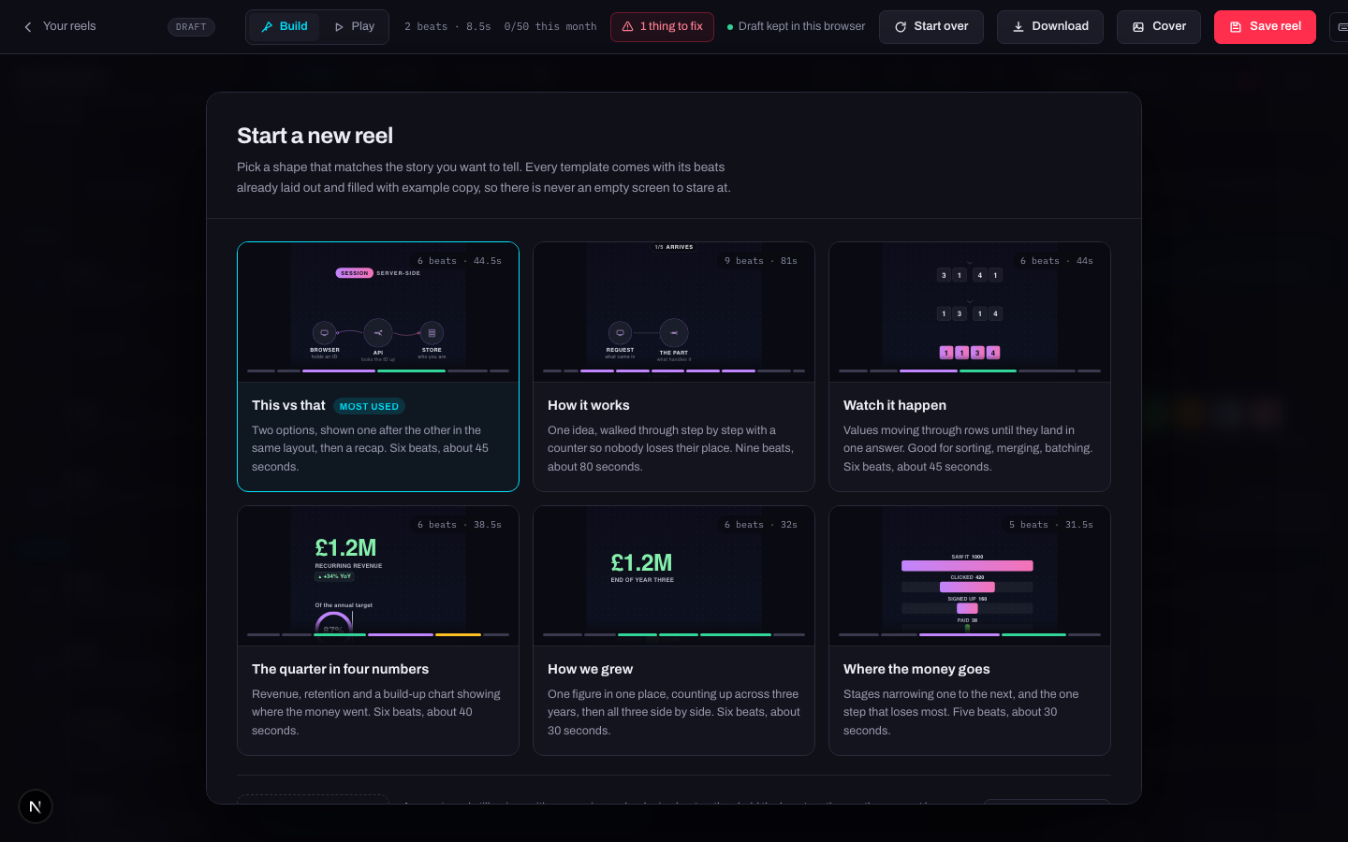This screenshot has height=842, width=1348.
Task: Click the partly hidden button after Save reel
Action: (x=1339, y=27)
